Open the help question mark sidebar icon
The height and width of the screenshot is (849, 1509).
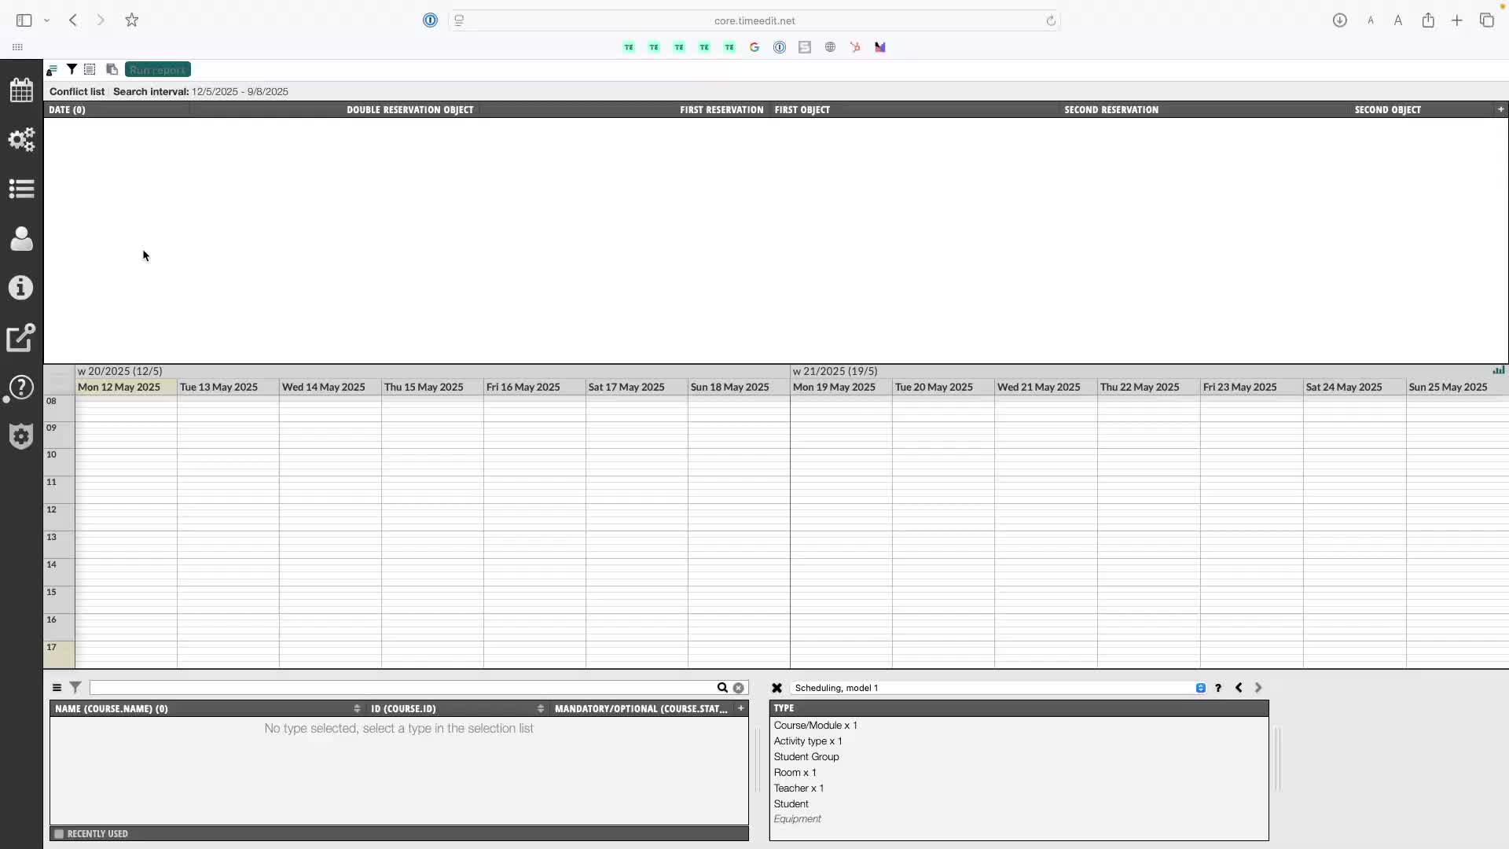pos(21,388)
